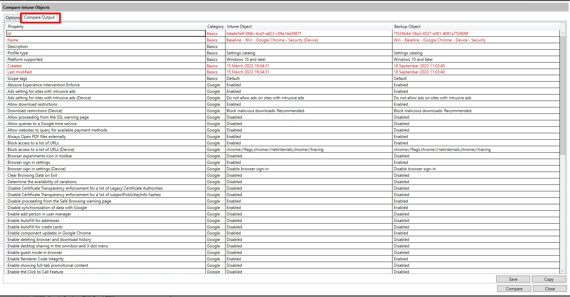The height and width of the screenshot is (297, 570).
Task: Select the Backup Object Id starting 7f326b4d
Action: coord(431,34)
